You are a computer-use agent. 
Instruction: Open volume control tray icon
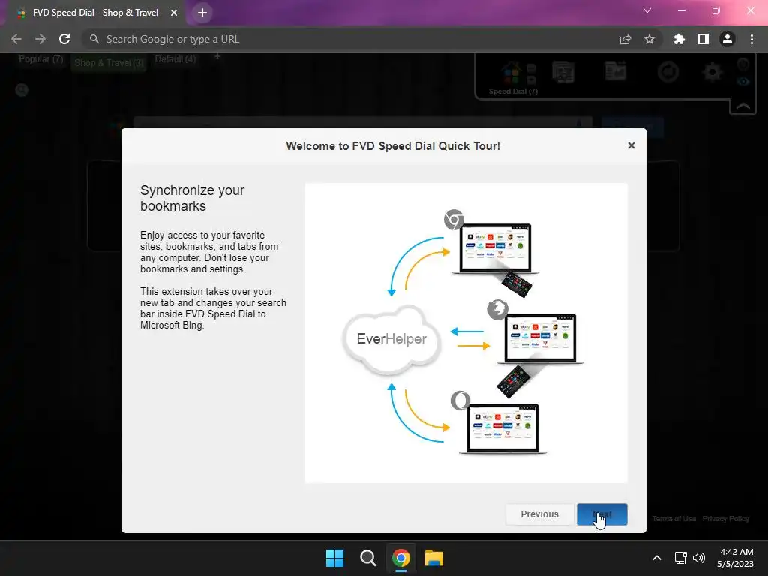click(699, 558)
